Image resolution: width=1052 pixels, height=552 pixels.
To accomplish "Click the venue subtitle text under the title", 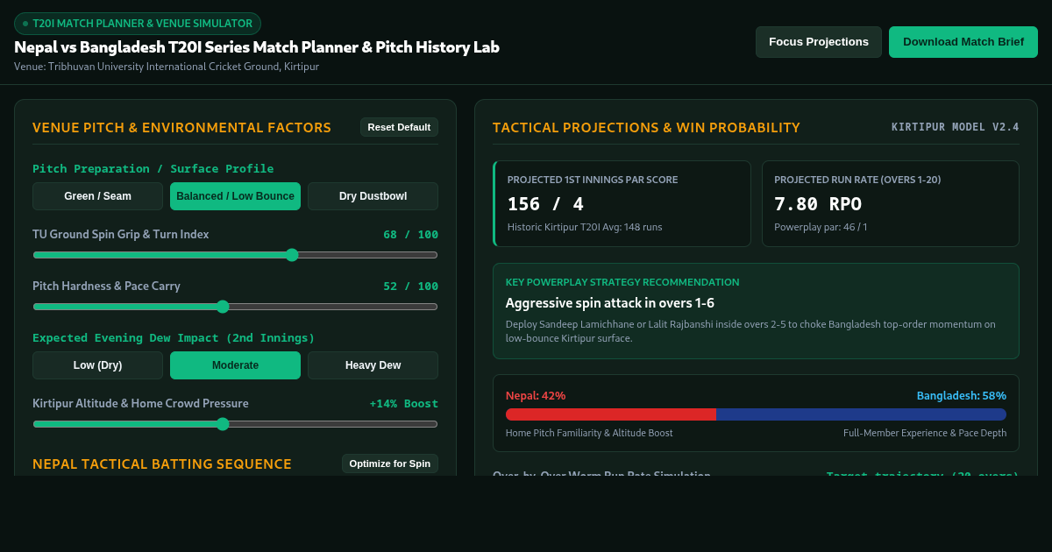I will [167, 67].
